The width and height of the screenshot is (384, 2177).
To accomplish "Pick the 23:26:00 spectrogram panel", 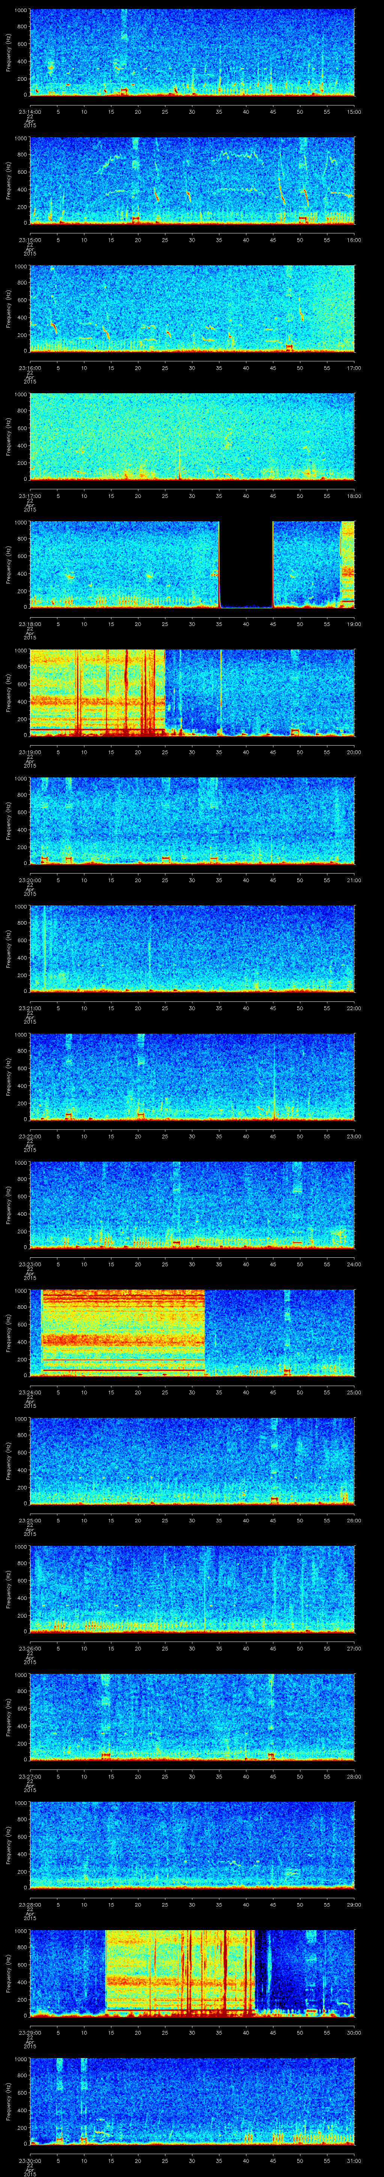I will pyautogui.click(x=192, y=1588).
